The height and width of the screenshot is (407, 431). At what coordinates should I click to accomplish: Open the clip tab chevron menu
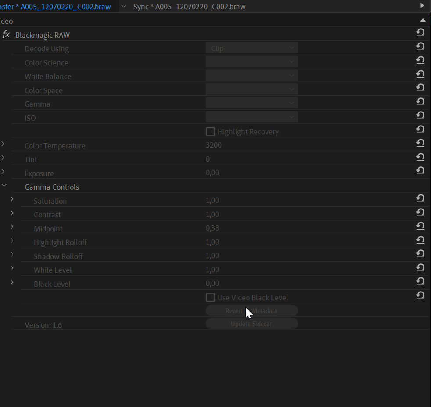(x=124, y=6)
